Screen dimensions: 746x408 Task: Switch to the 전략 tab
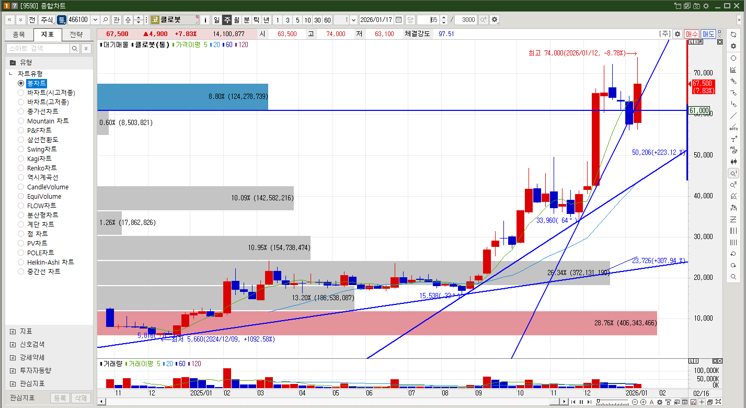coord(76,35)
